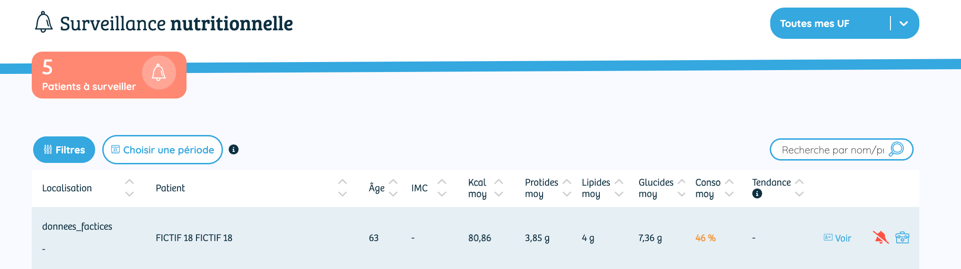Image resolution: width=961 pixels, height=269 pixels.
Task: Click the bell icon in Patients à surveiller card
Action: [159, 72]
